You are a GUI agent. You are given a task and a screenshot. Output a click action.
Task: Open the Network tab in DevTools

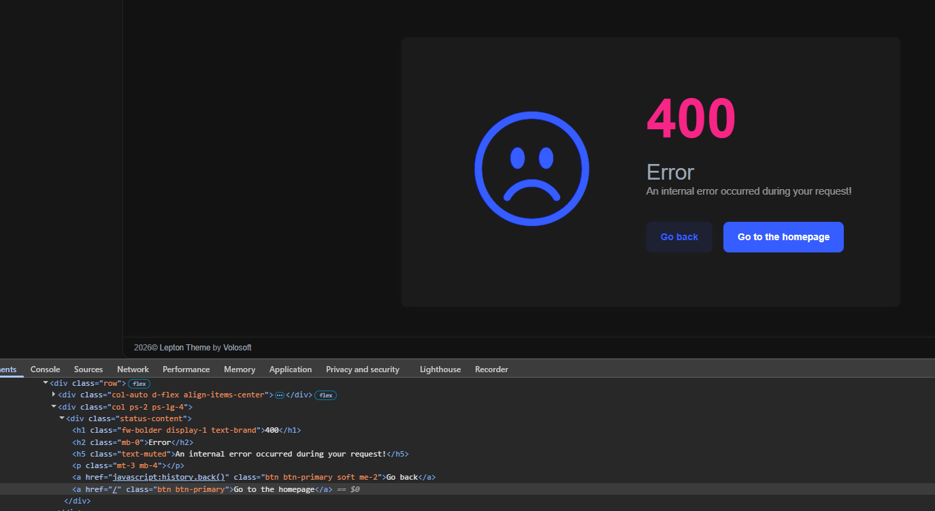(x=133, y=369)
